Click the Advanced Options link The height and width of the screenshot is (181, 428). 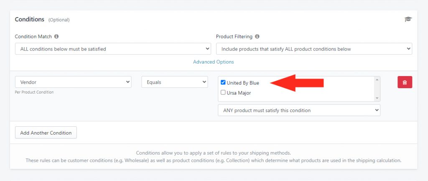pyautogui.click(x=214, y=62)
